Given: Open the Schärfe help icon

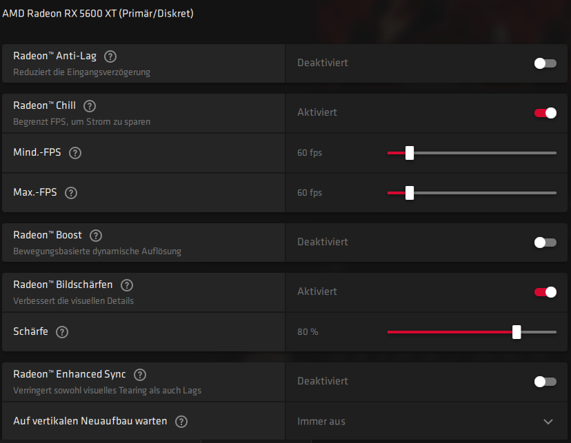Looking at the screenshot, I should tap(62, 332).
